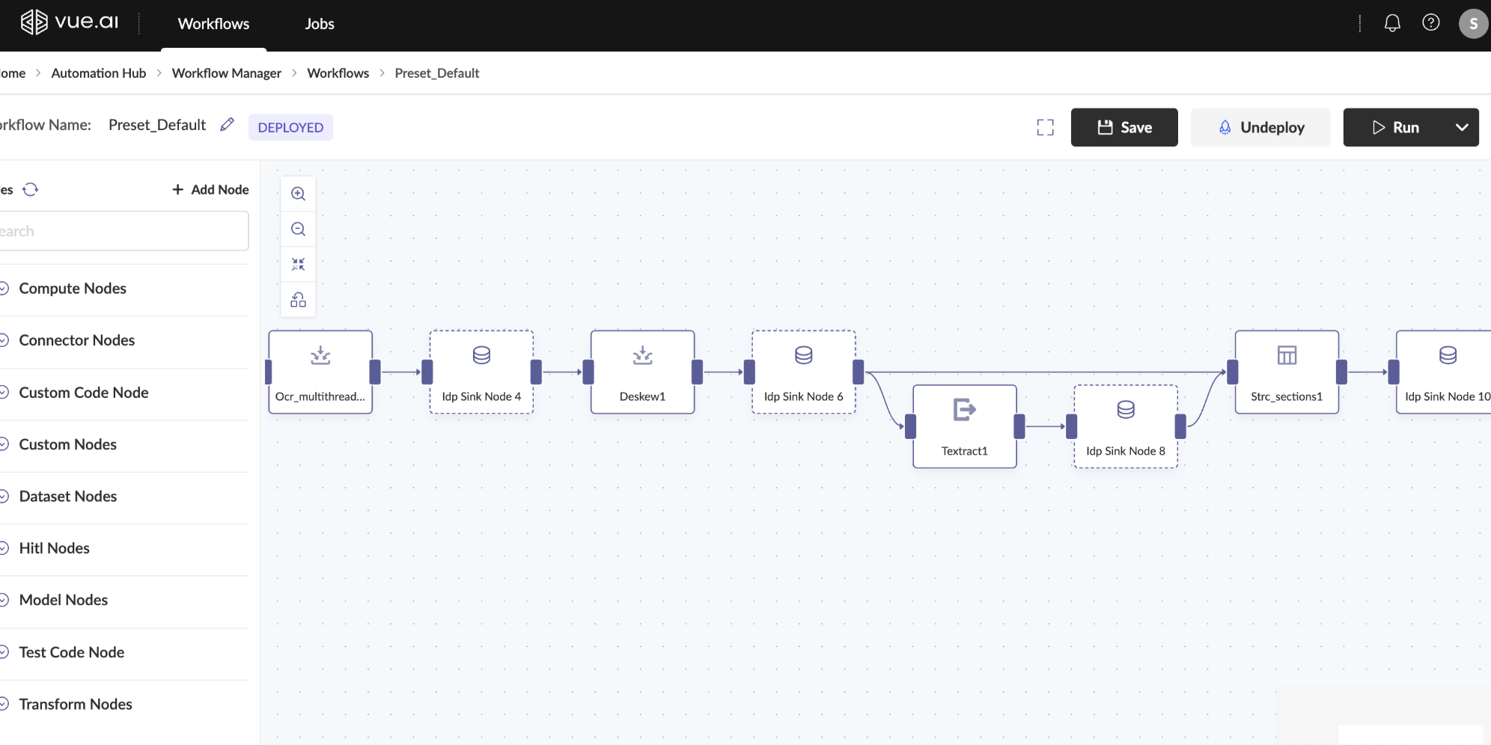1491x745 pixels.
Task: Go to Workflows breadcrumb
Action: coord(338,73)
